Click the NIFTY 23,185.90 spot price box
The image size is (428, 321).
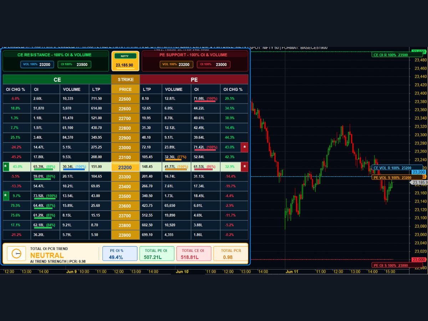click(125, 61)
